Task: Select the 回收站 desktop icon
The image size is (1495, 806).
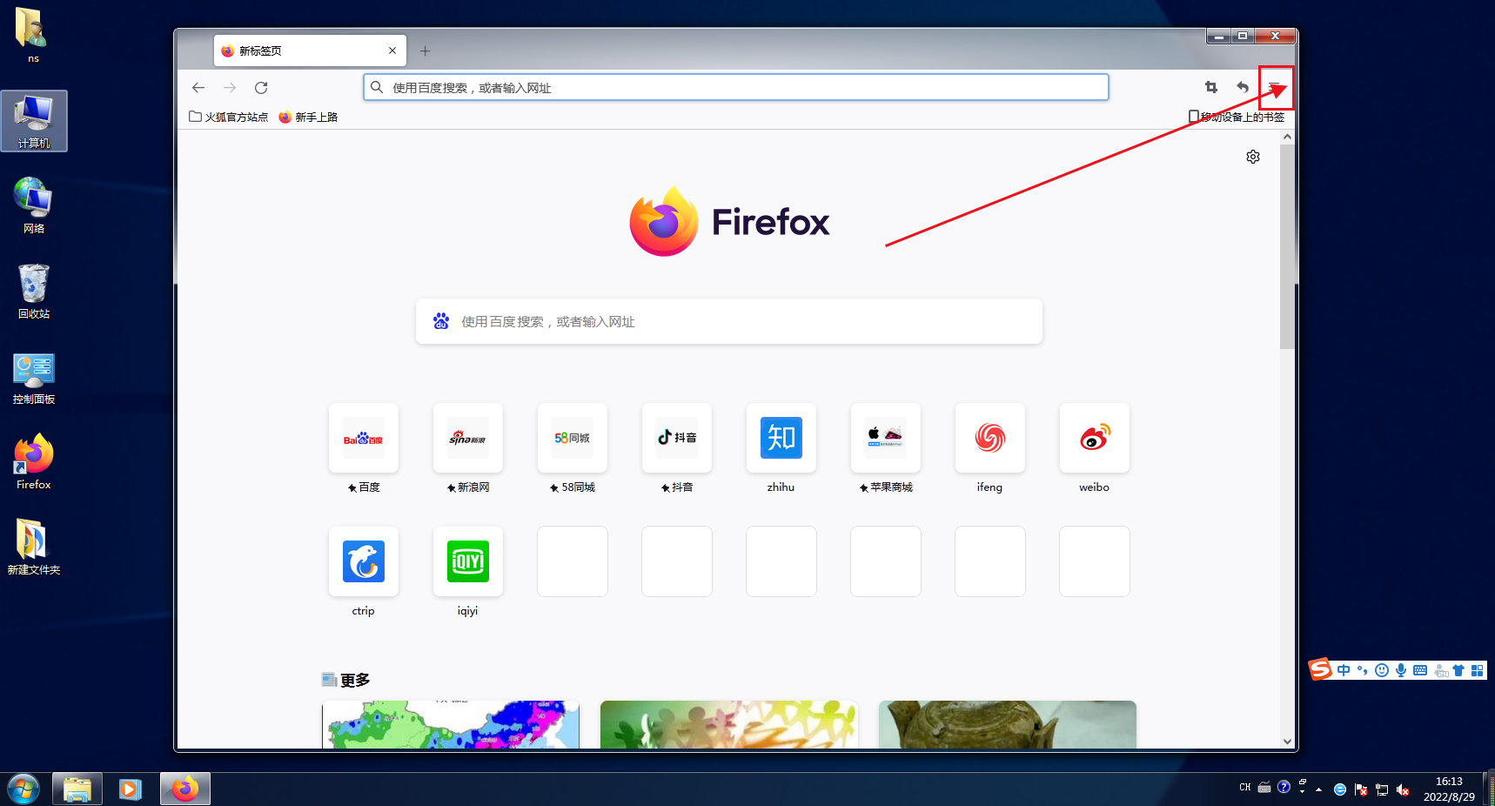Action: pyautogui.click(x=34, y=292)
